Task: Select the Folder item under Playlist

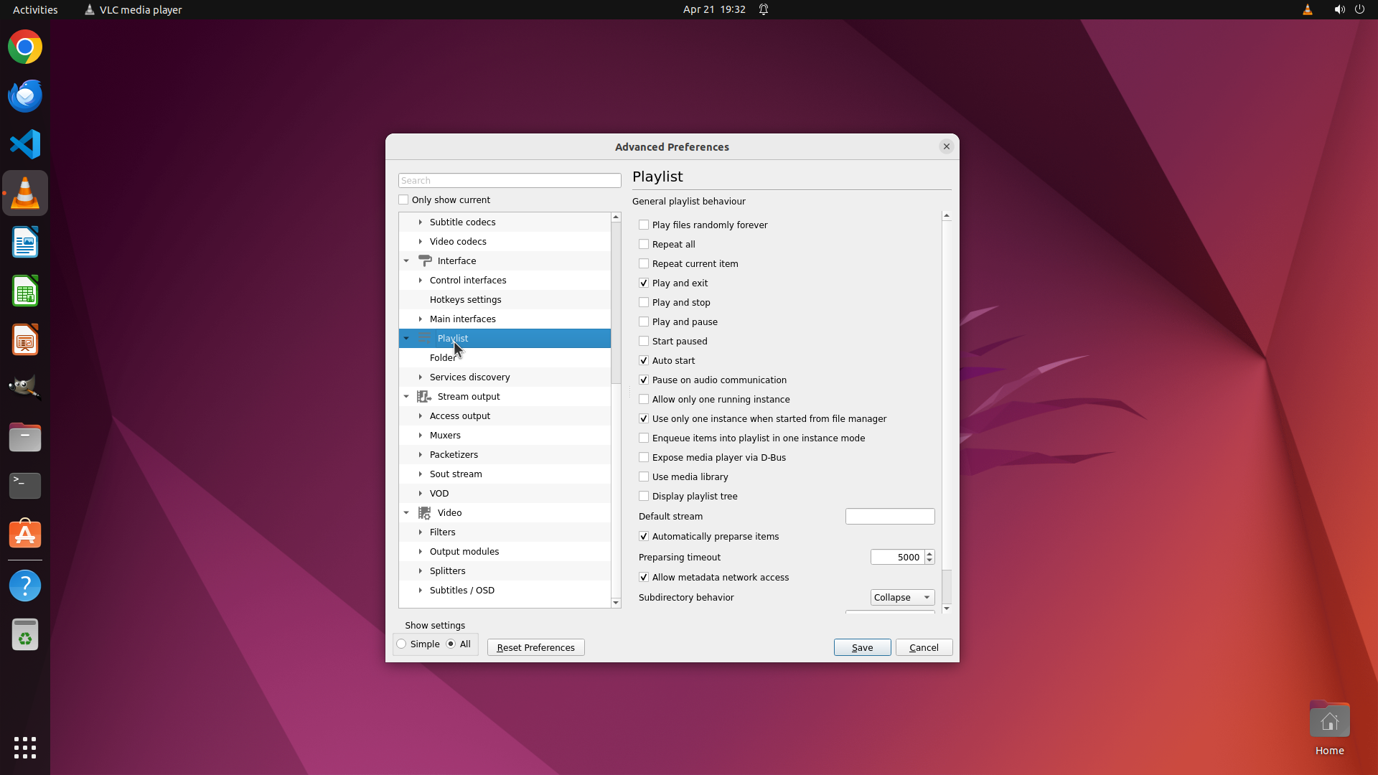Action: tap(442, 357)
